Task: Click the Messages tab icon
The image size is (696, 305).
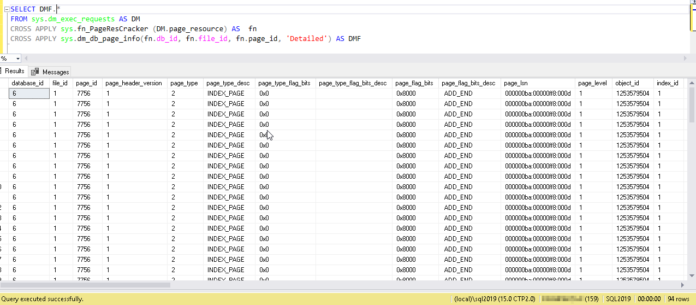Action: 35,72
